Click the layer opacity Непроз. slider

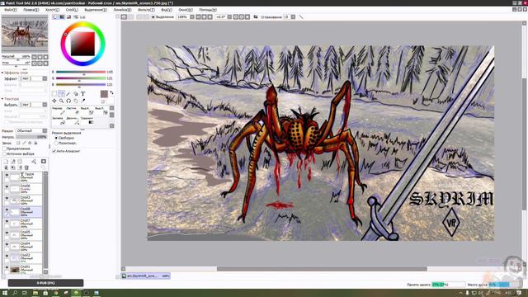(x=31, y=137)
